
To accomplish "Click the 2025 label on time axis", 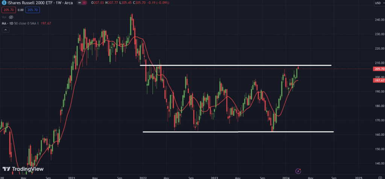I will click(x=358, y=177).
